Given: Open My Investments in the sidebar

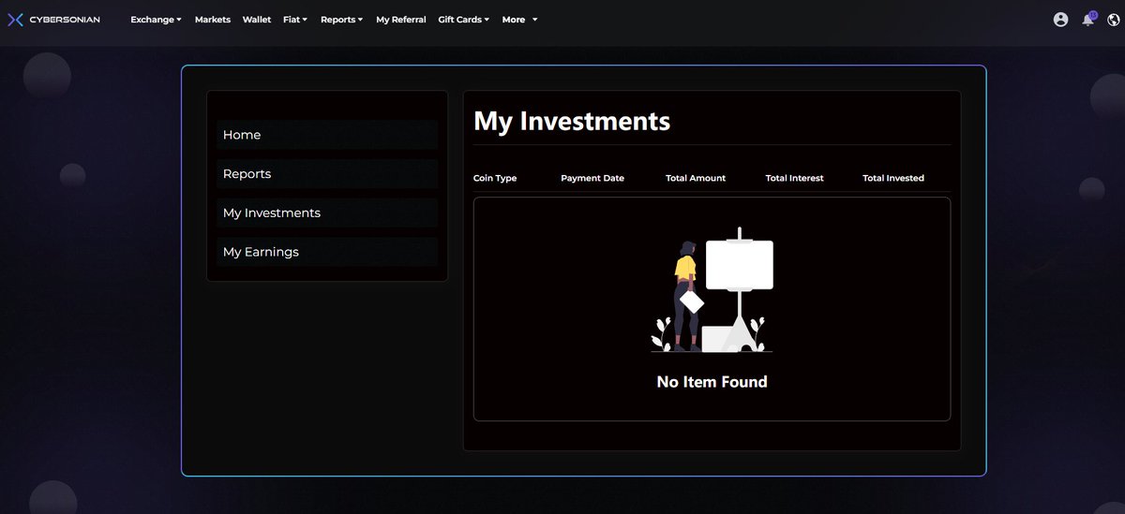Looking at the screenshot, I should [x=327, y=213].
